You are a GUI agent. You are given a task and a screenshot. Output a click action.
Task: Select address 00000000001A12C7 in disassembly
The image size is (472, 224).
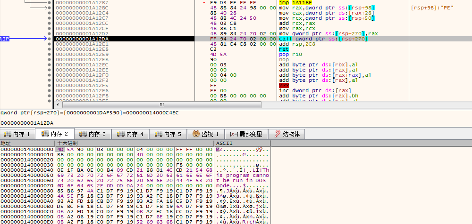[83, 18]
